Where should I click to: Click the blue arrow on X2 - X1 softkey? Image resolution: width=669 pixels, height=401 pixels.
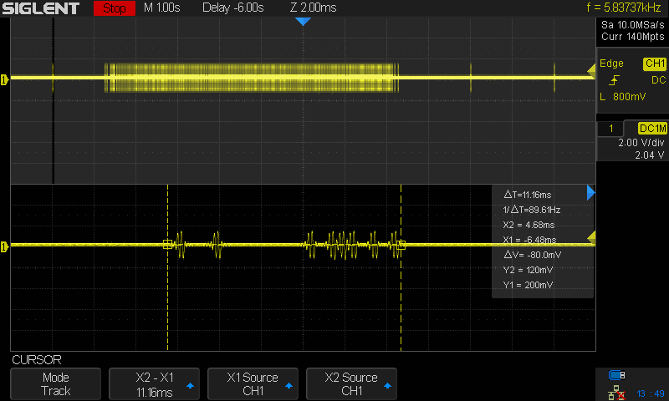click(x=191, y=386)
